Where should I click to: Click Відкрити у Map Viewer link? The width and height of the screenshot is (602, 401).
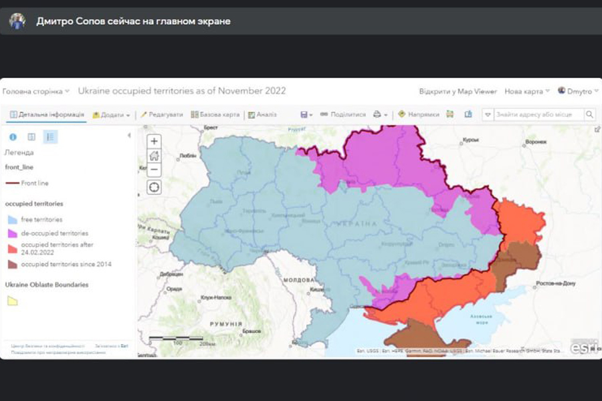point(458,92)
